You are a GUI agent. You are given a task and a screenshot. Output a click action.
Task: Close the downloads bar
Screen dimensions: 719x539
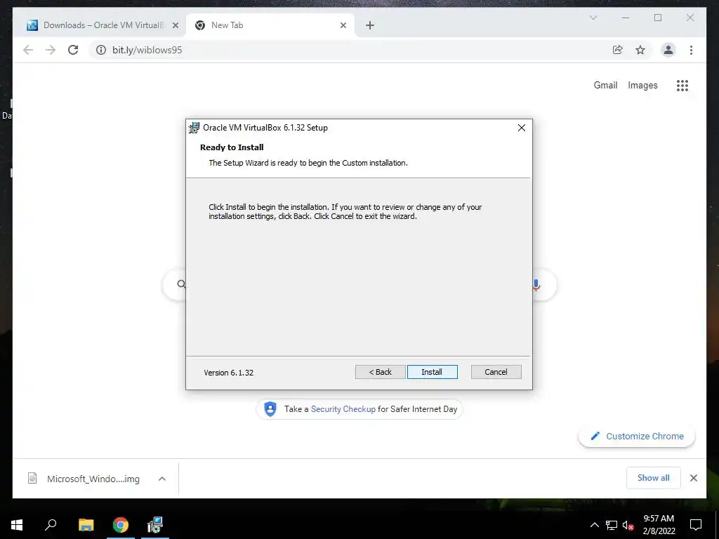point(693,478)
